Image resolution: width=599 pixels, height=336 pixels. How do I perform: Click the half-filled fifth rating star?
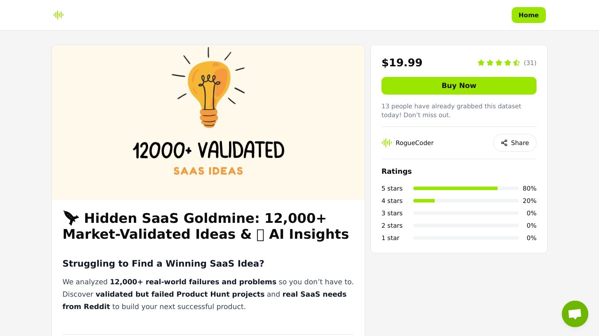517,63
